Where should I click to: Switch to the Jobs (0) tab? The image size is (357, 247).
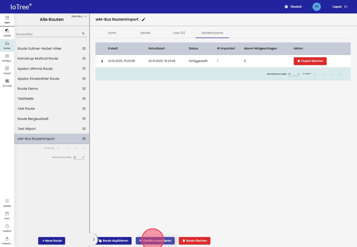178,33
